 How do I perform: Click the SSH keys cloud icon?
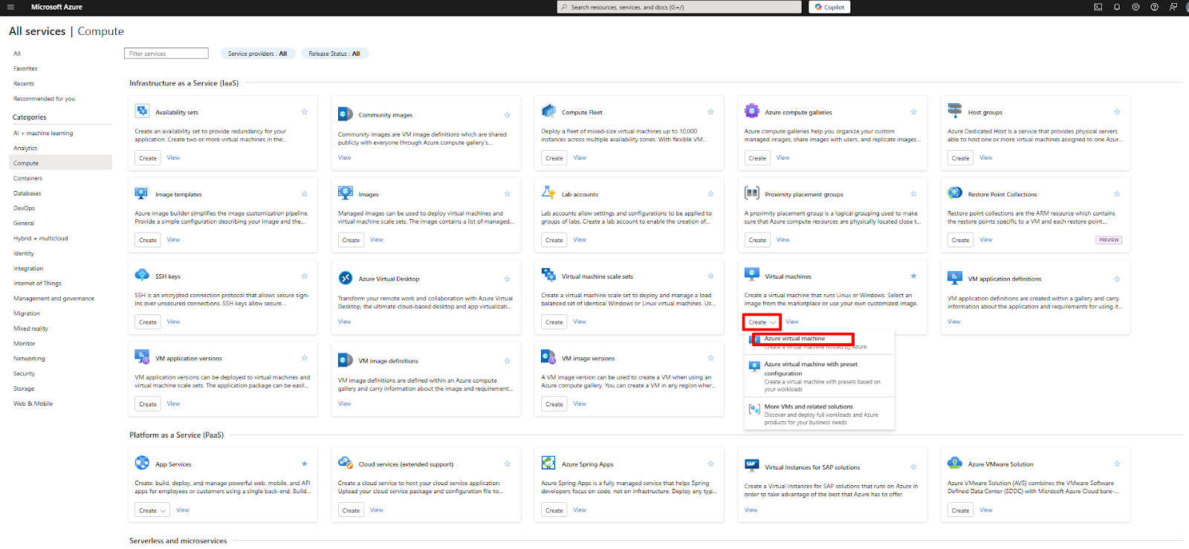[x=142, y=275]
